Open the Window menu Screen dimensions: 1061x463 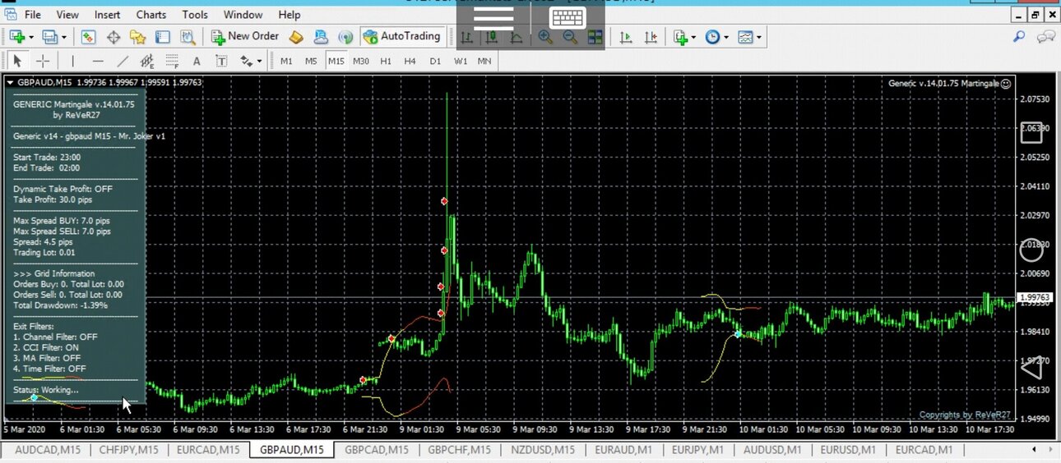click(x=243, y=15)
